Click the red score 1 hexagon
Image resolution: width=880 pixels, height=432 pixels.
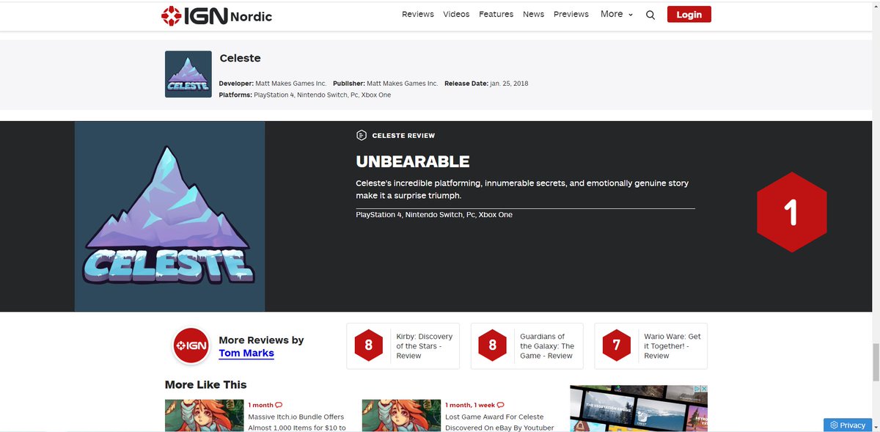tap(791, 213)
